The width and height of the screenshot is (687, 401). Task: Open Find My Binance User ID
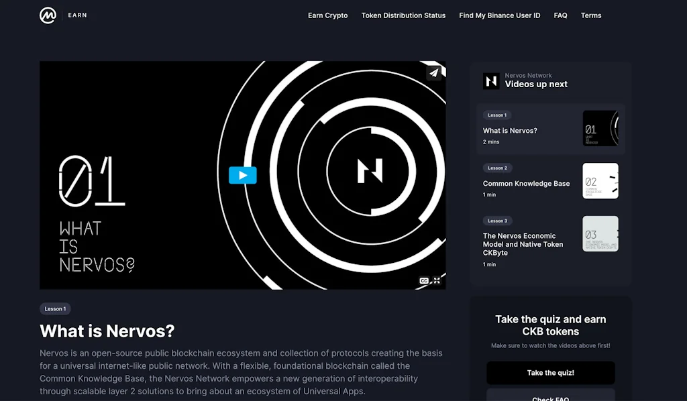(x=499, y=15)
